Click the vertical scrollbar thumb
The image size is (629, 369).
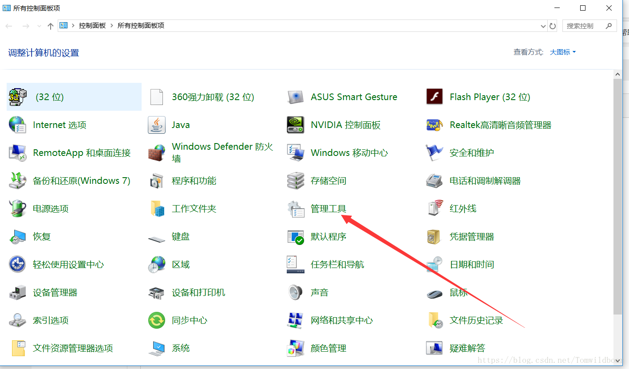point(617,197)
